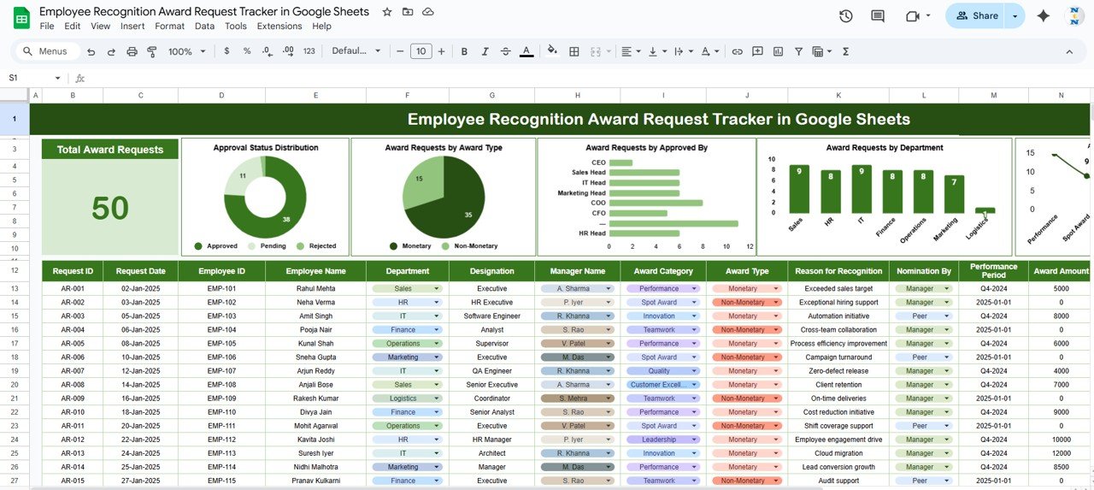Click the Share button
This screenshot has height=490, width=1094.
pos(976,15)
